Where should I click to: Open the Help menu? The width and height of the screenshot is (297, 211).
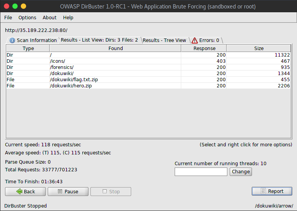tap(68, 18)
